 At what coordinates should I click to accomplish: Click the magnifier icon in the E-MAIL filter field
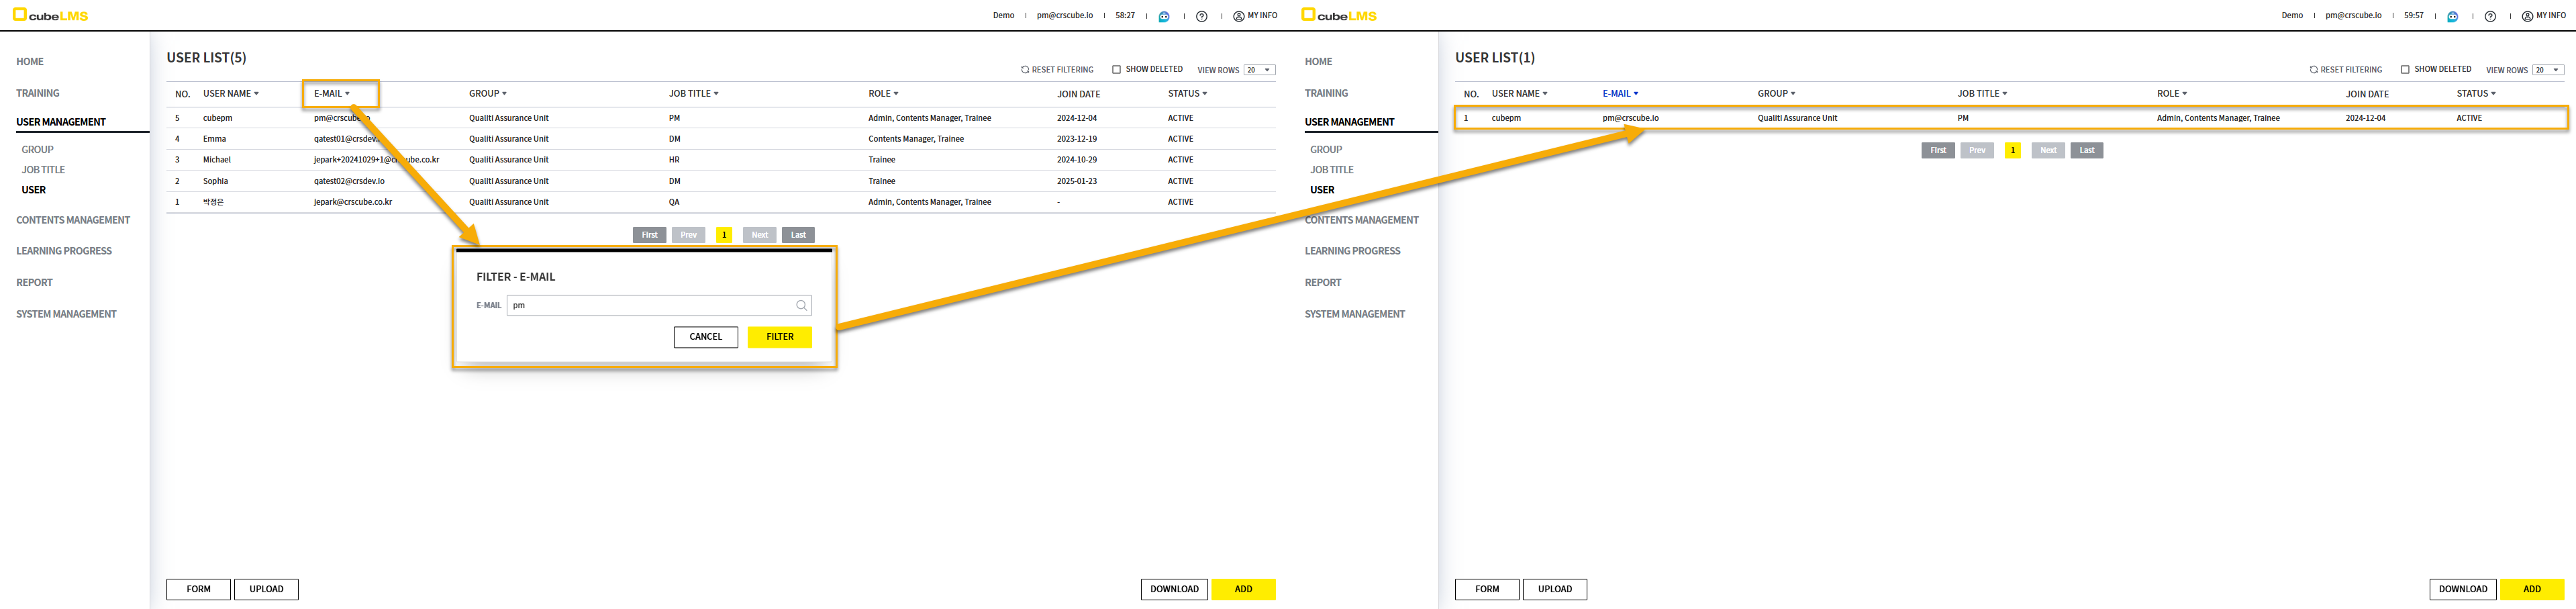coord(801,306)
